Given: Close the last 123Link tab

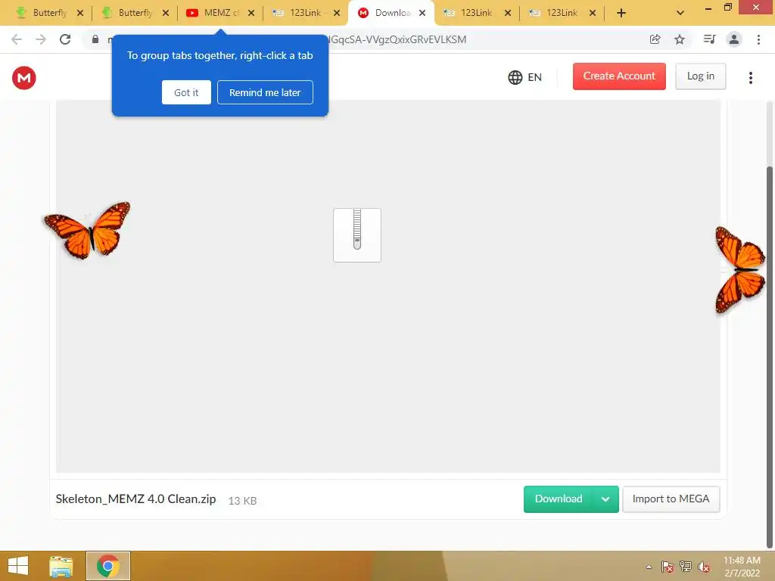Looking at the screenshot, I should click(x=593, y=13).
